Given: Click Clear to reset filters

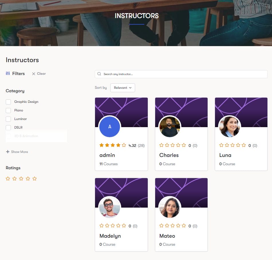Looking at the screenshot, I should coord(41,74).
